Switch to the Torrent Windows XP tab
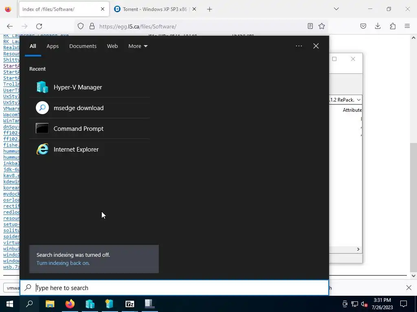Viewport: 417px width, 312px height. tap(151, 9)
